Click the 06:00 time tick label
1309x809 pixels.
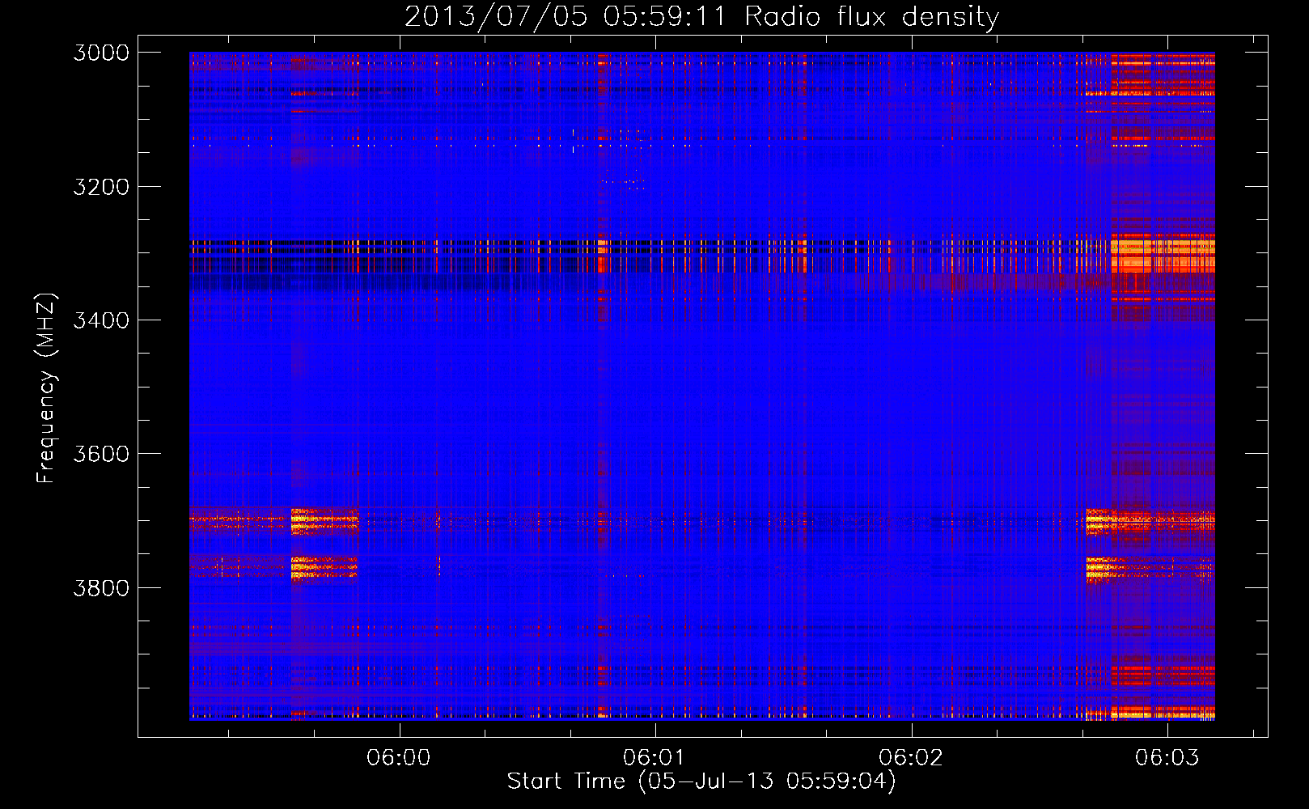click(399, 758)
